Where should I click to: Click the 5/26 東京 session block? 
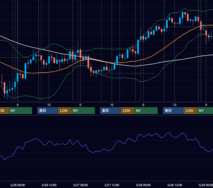pos(48,111)
